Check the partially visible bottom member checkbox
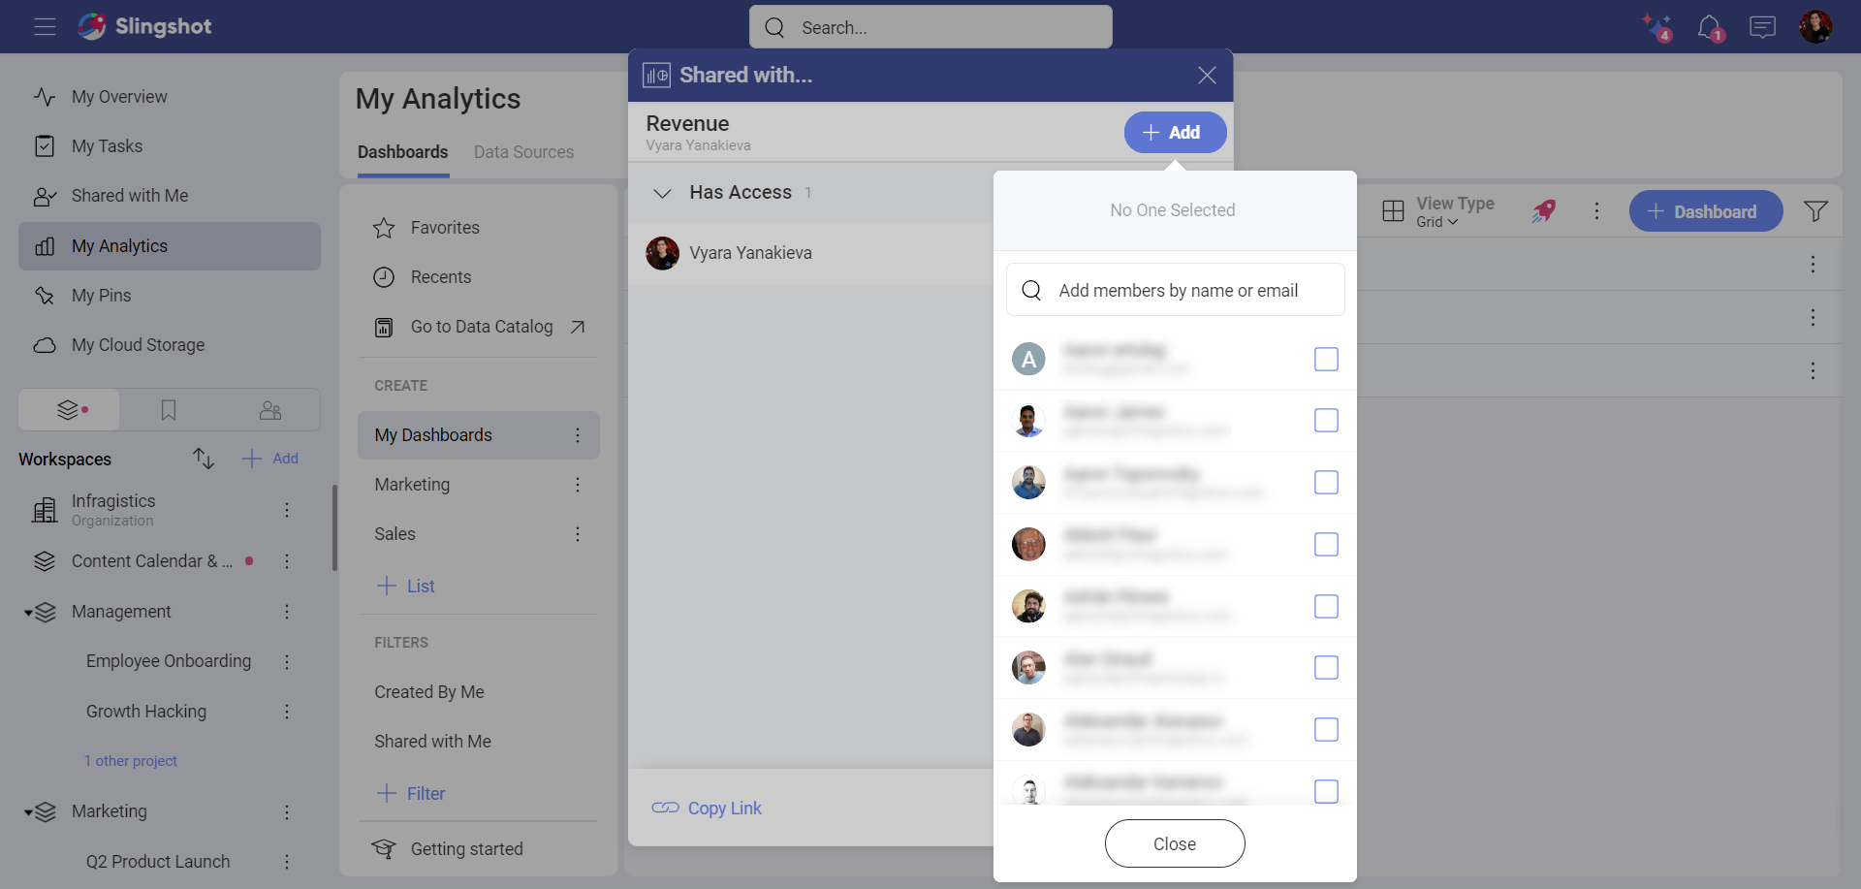Viewport: 1861px width, 889px height. [1326, 791]
